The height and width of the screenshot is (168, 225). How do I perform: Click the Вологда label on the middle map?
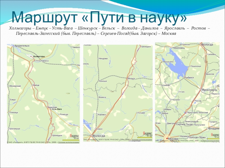[99, 136]
